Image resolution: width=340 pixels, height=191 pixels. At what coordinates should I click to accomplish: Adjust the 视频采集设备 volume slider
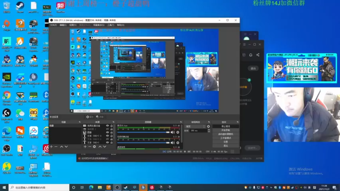point(143,143)
